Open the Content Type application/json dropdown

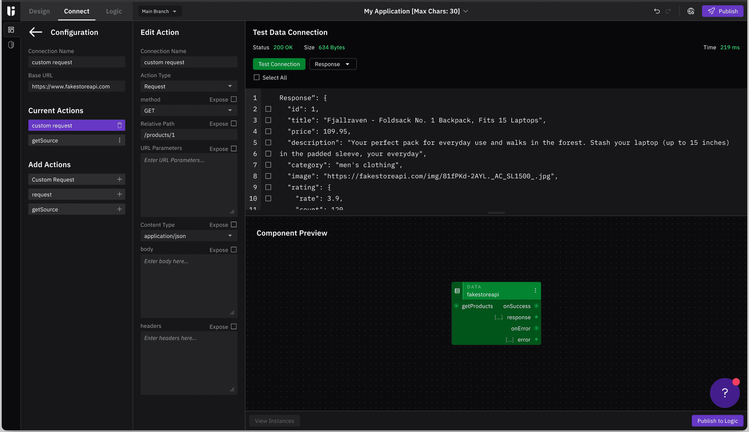click(x=189, y=236)
